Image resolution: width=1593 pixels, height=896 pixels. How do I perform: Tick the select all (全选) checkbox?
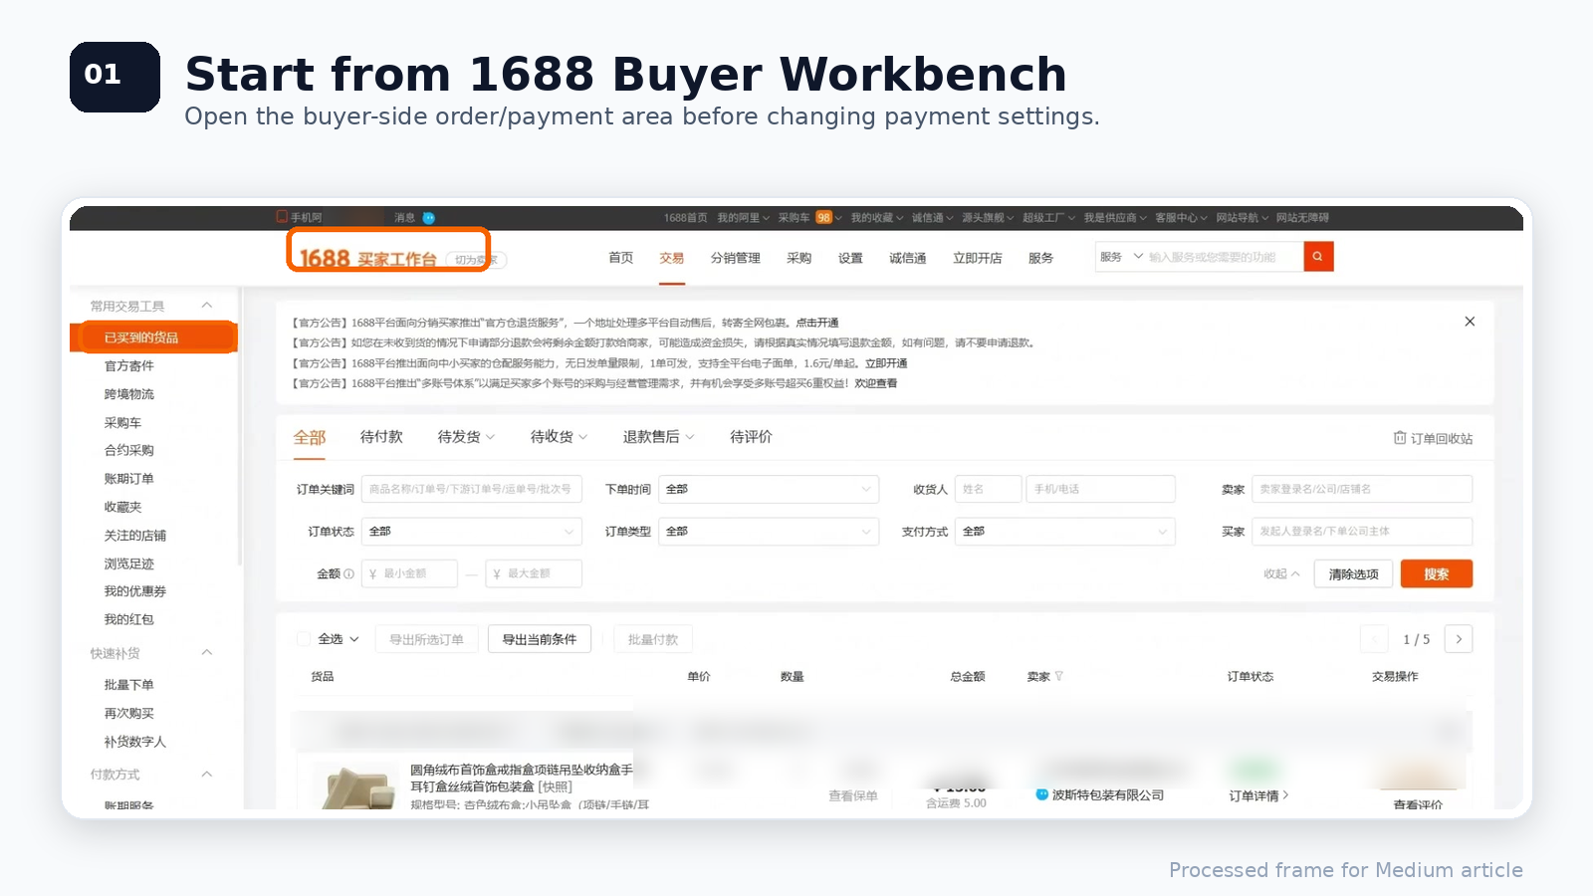tap(304, 639)
